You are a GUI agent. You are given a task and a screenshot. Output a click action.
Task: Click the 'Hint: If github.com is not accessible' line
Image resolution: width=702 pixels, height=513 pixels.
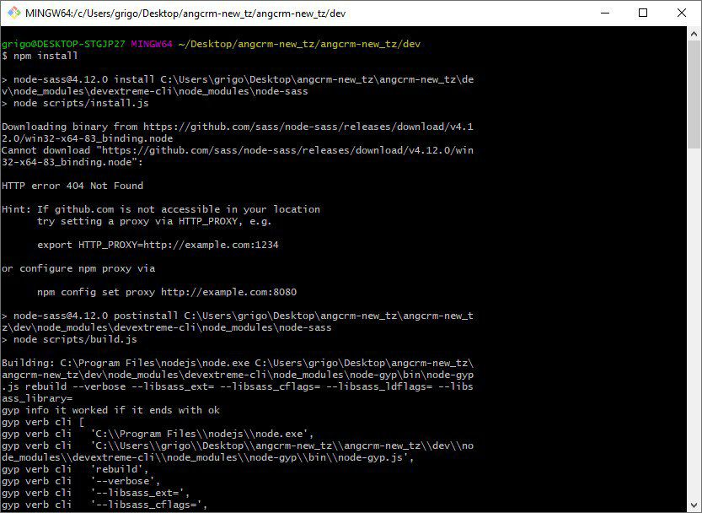pyautogui.click(x=161, y=209)
